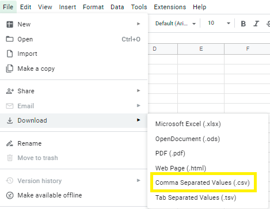
Task: Open the Tools menu
Action: pos(139,7)
